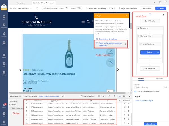169x126 pixels.
Task: Uncheck Data in der Schleife extrahieren
Action: pos(135,92)
